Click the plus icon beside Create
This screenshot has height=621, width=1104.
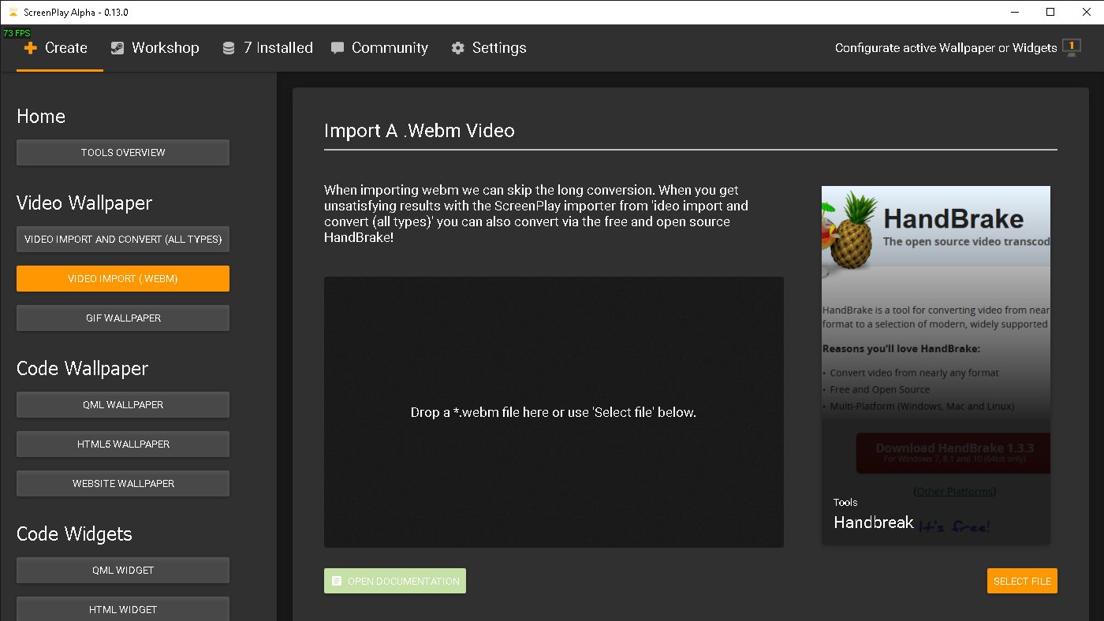pyautogui.click(x=31, y=48)
